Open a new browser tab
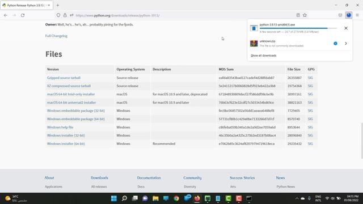This screenshot has height=204, width=363. point(58,5)
